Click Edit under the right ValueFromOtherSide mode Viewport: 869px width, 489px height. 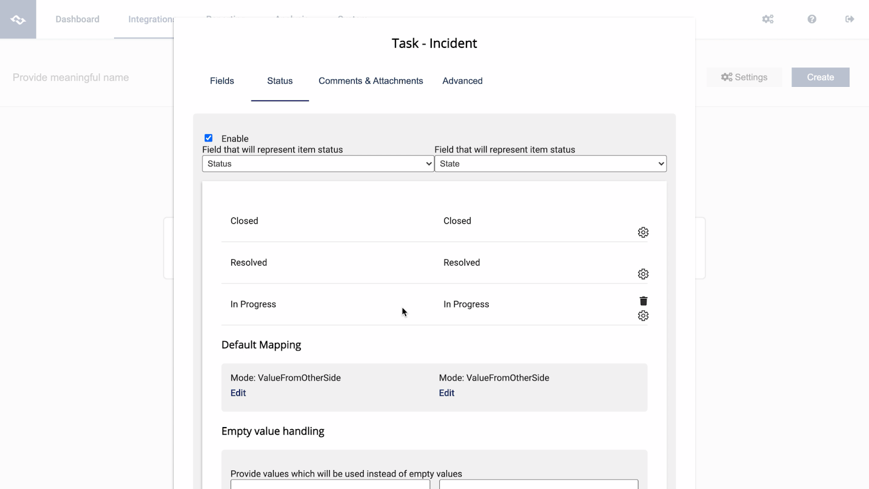(x=446, y=392)
